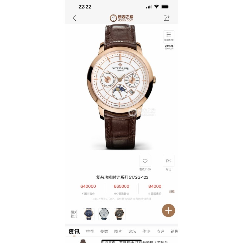This screenshot has height=243, width=243.
Task: Tap the share icon in header
Action: coord(166,18)
